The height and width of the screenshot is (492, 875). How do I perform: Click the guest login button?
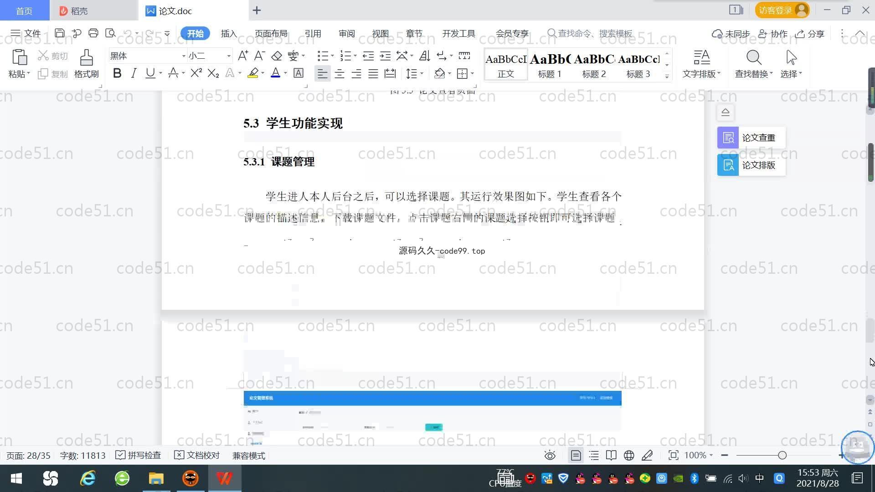click(782, 10)
